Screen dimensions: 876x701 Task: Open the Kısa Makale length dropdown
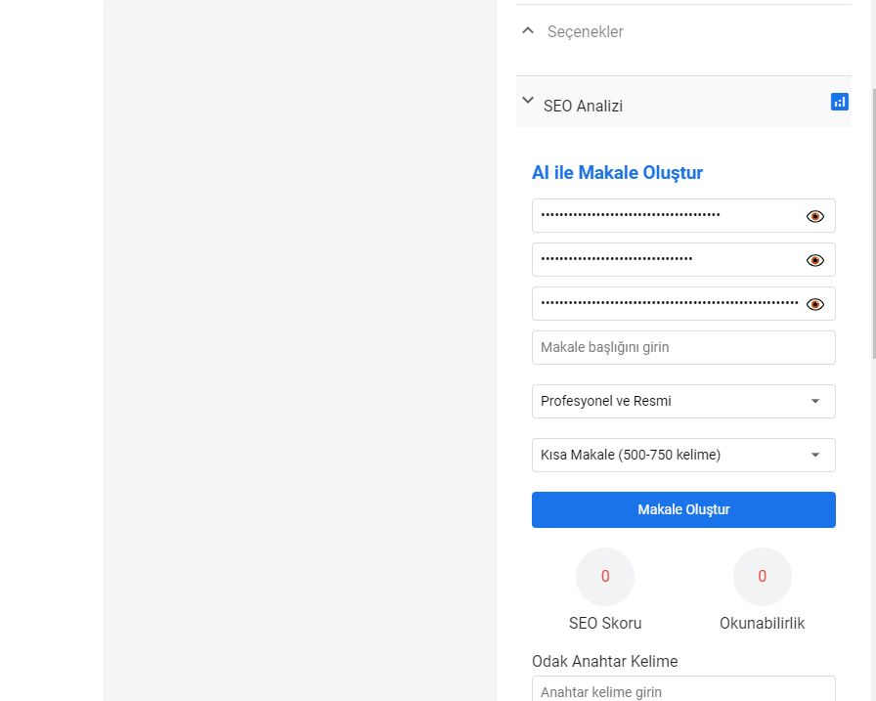pyautogui.click(x=683, y=455)
